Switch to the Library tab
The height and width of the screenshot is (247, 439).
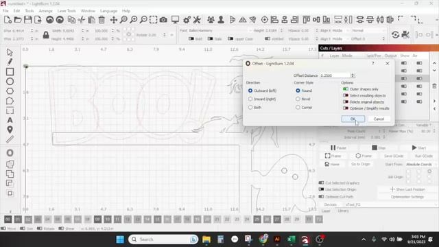[343, 211]
